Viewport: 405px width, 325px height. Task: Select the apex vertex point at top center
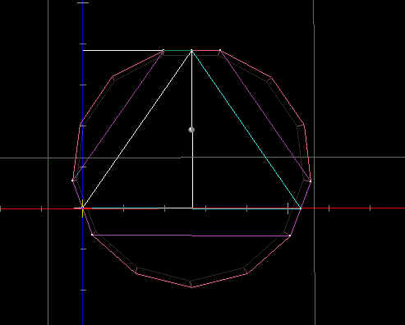(191, 50)
